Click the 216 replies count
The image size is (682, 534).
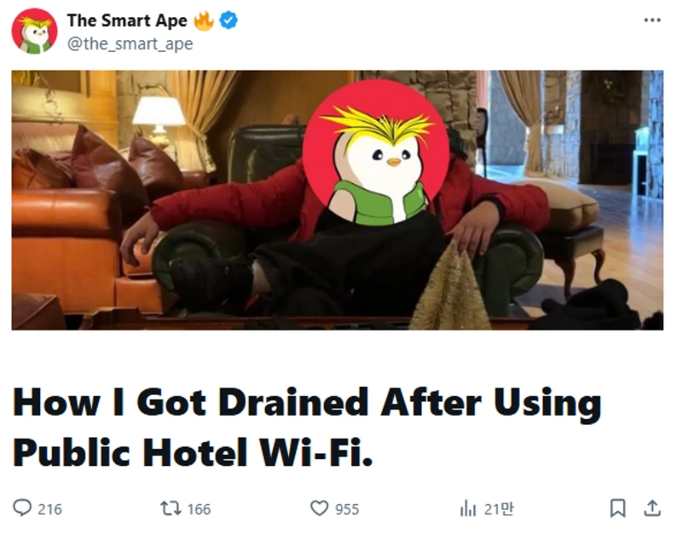(49, 508)
